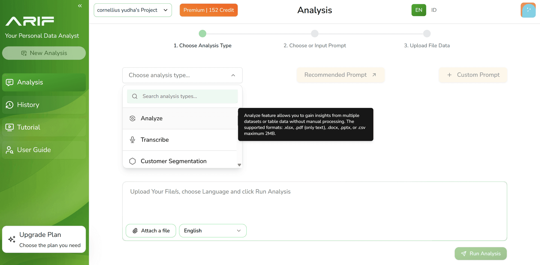Collapse the sidebar with the double chevron

80,6
